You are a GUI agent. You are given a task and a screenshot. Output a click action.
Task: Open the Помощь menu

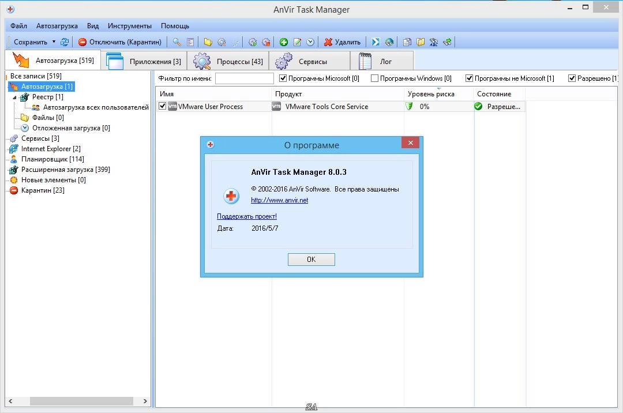pyautogui.click(x=175, y=26)
